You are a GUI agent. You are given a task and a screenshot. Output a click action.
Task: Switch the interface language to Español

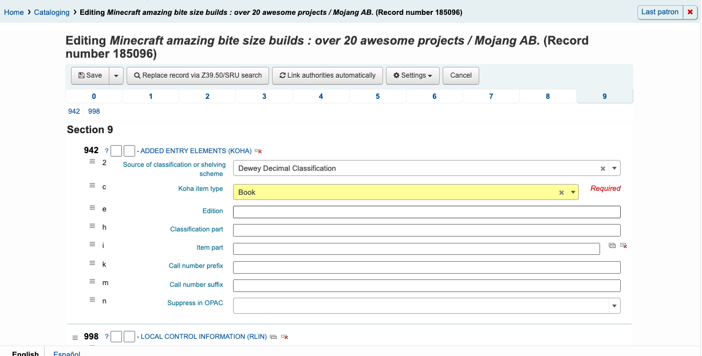click(66, 353)
